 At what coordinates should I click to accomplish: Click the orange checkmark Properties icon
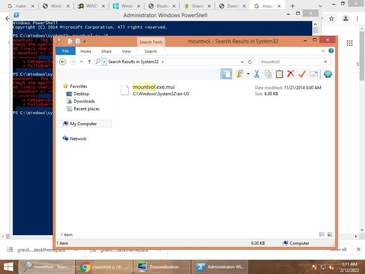pos(302,74)
